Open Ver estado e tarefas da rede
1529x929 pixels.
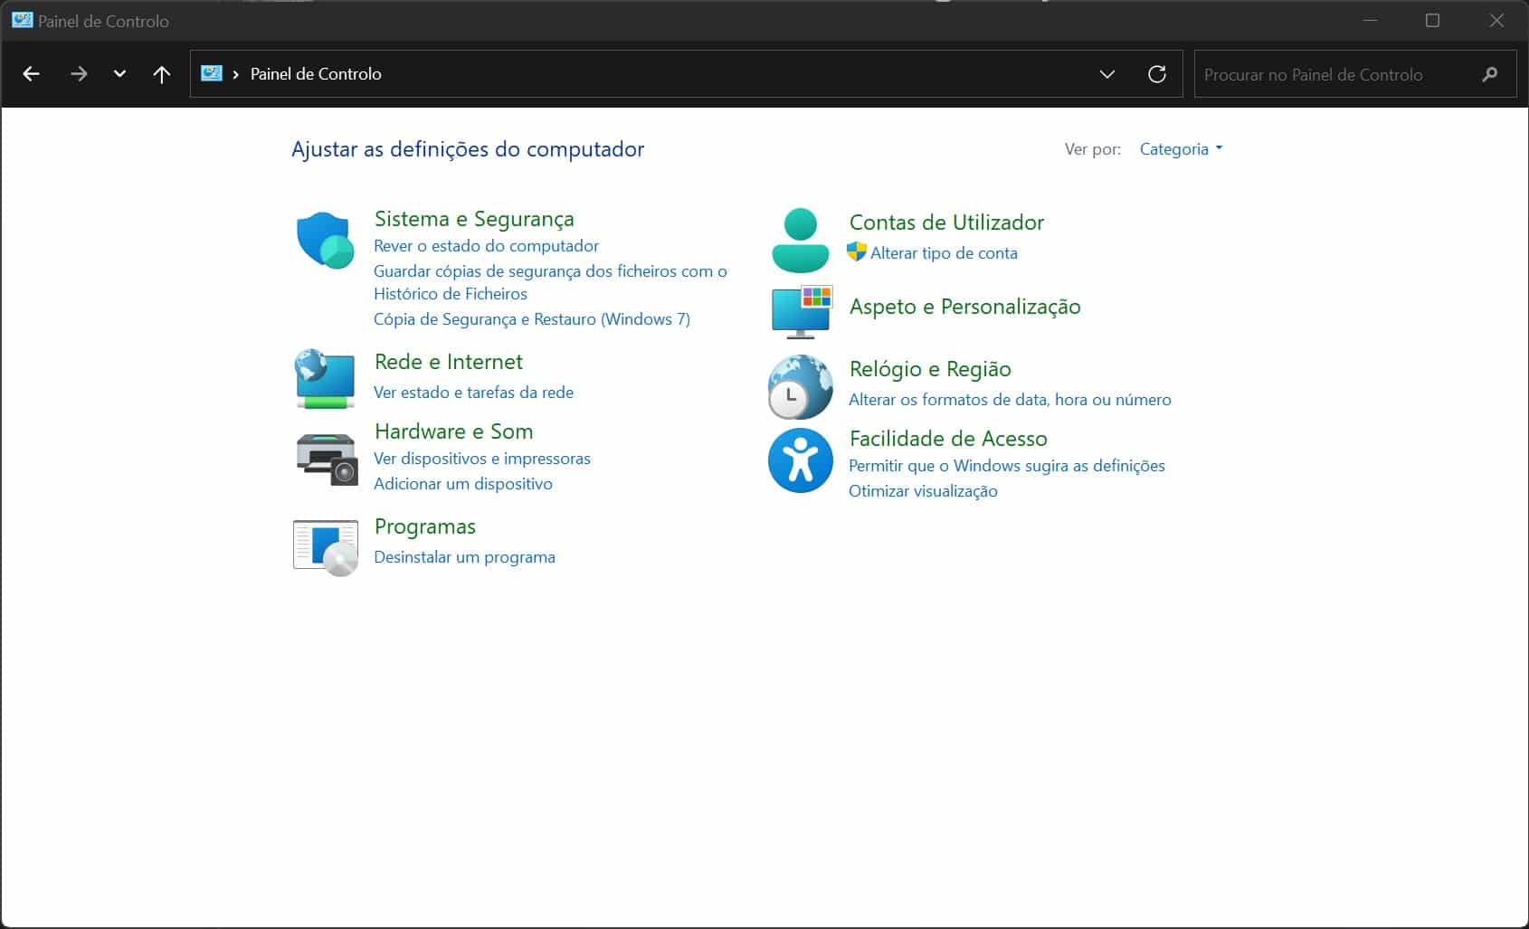pos(473,393)
